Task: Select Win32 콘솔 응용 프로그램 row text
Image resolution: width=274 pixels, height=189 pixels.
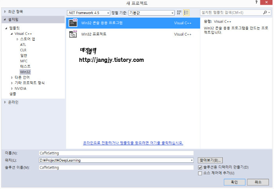Action: 102,23
